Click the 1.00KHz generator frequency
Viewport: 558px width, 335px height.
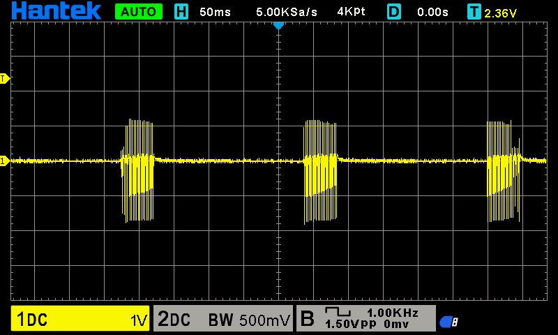(x=393, y=313)
